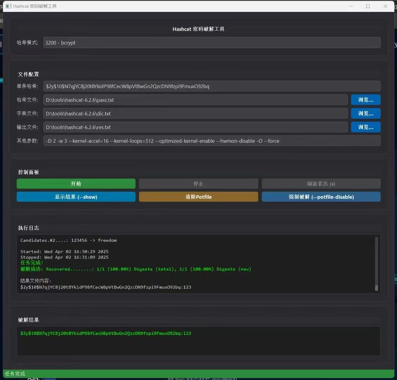Click the other parameters (其他参数) input field
Image resolution: width=397 pixels, height=380 pixels.
tap(212, 141)
